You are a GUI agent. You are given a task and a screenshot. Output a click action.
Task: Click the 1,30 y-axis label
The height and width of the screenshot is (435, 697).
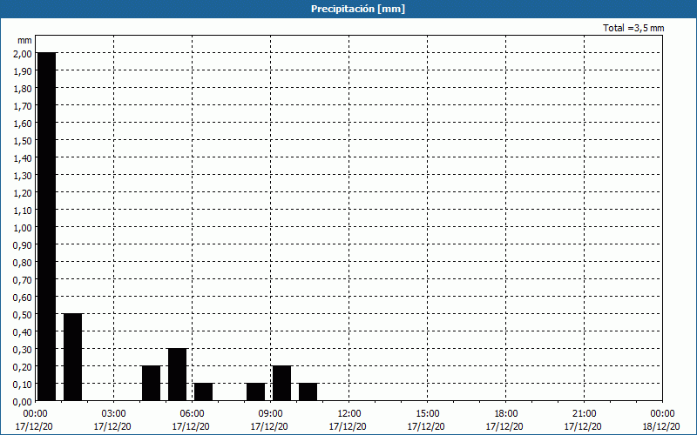[23, 176]
